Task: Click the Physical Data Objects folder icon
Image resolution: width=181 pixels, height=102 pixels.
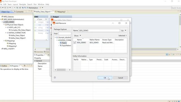Action: point(6,25)
